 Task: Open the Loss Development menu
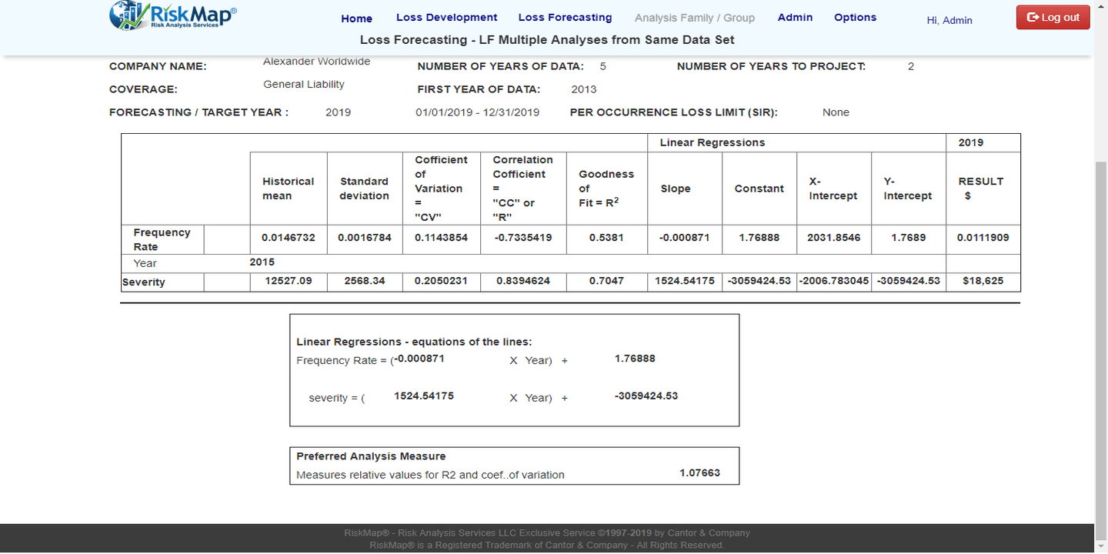[447, 17]
